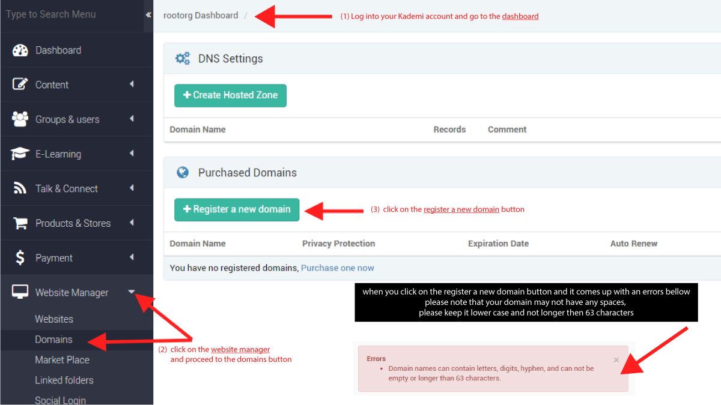Click the Products & Stores cart icon

click(20, 223)
